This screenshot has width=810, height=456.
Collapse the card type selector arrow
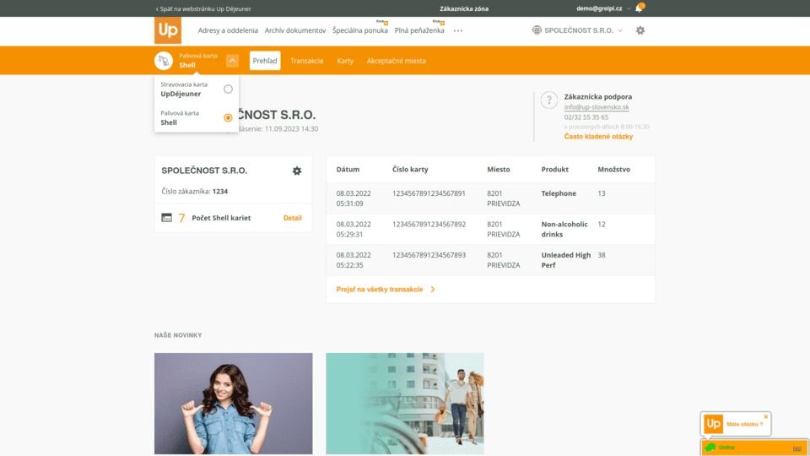[x=233, y=61]
